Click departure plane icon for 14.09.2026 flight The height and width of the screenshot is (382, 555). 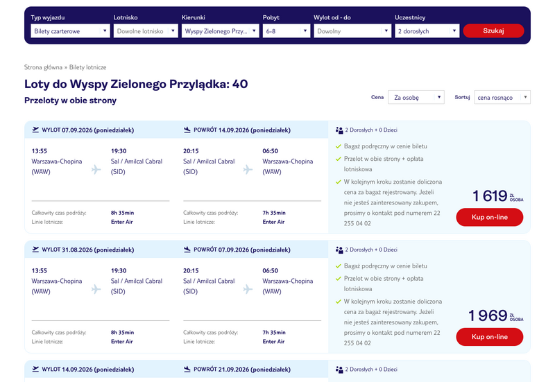click(x=35, y=369)
